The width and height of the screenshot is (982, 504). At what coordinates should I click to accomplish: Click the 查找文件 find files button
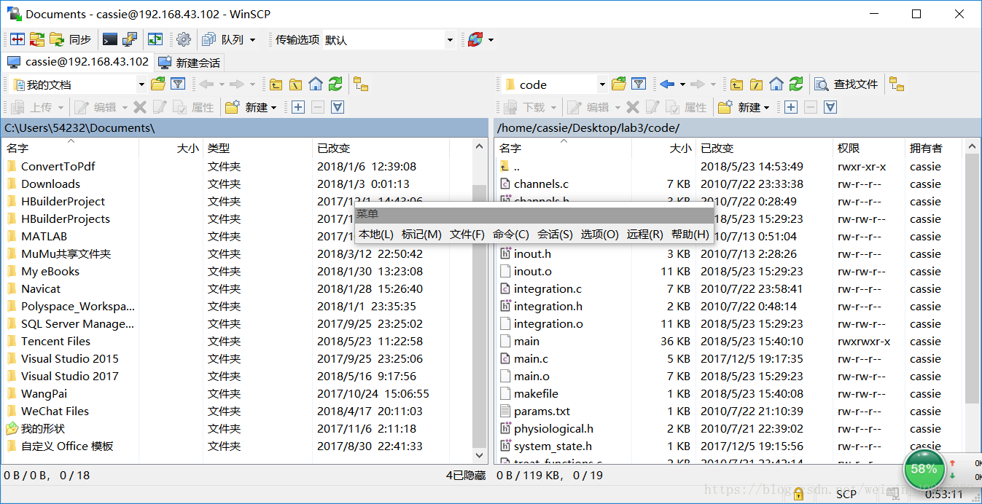(846, 84)
